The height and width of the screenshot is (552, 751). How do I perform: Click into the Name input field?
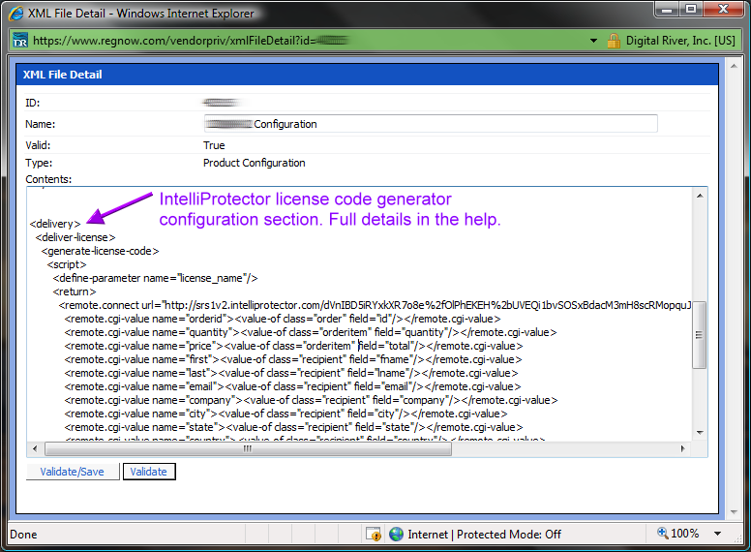point(431,124)
